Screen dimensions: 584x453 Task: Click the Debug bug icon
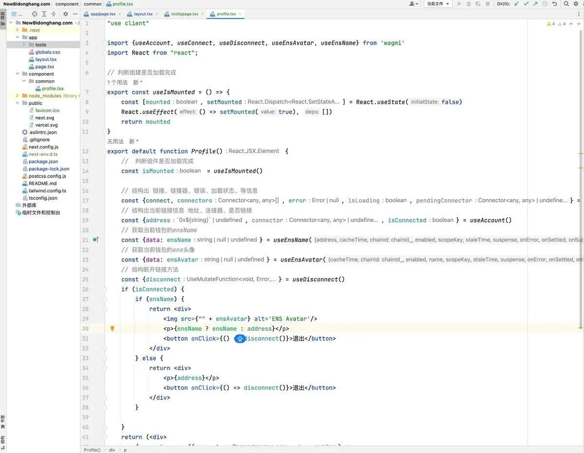pos(469,4)
